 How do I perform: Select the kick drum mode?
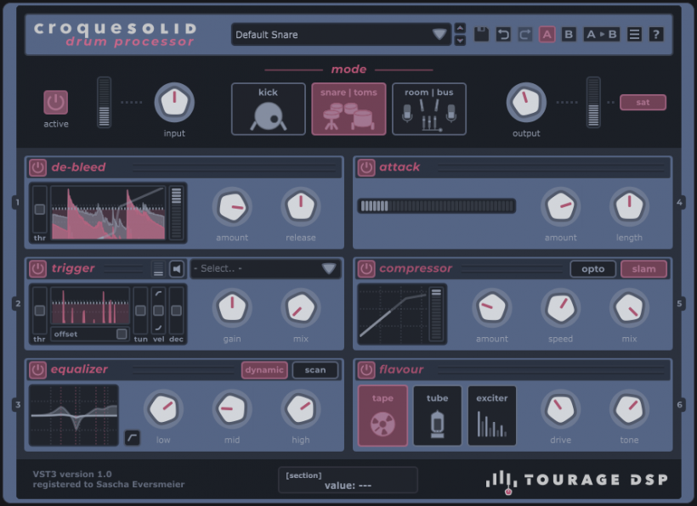click(269, 109)
